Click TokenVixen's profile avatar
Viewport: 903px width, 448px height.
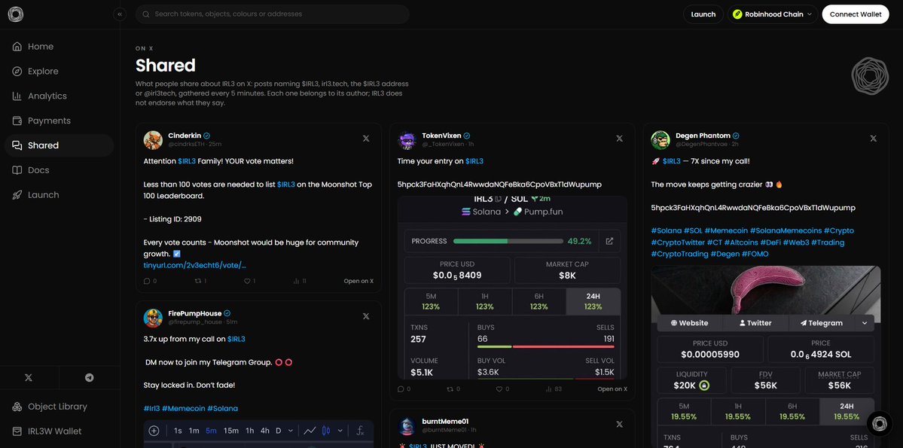[407, 140]
